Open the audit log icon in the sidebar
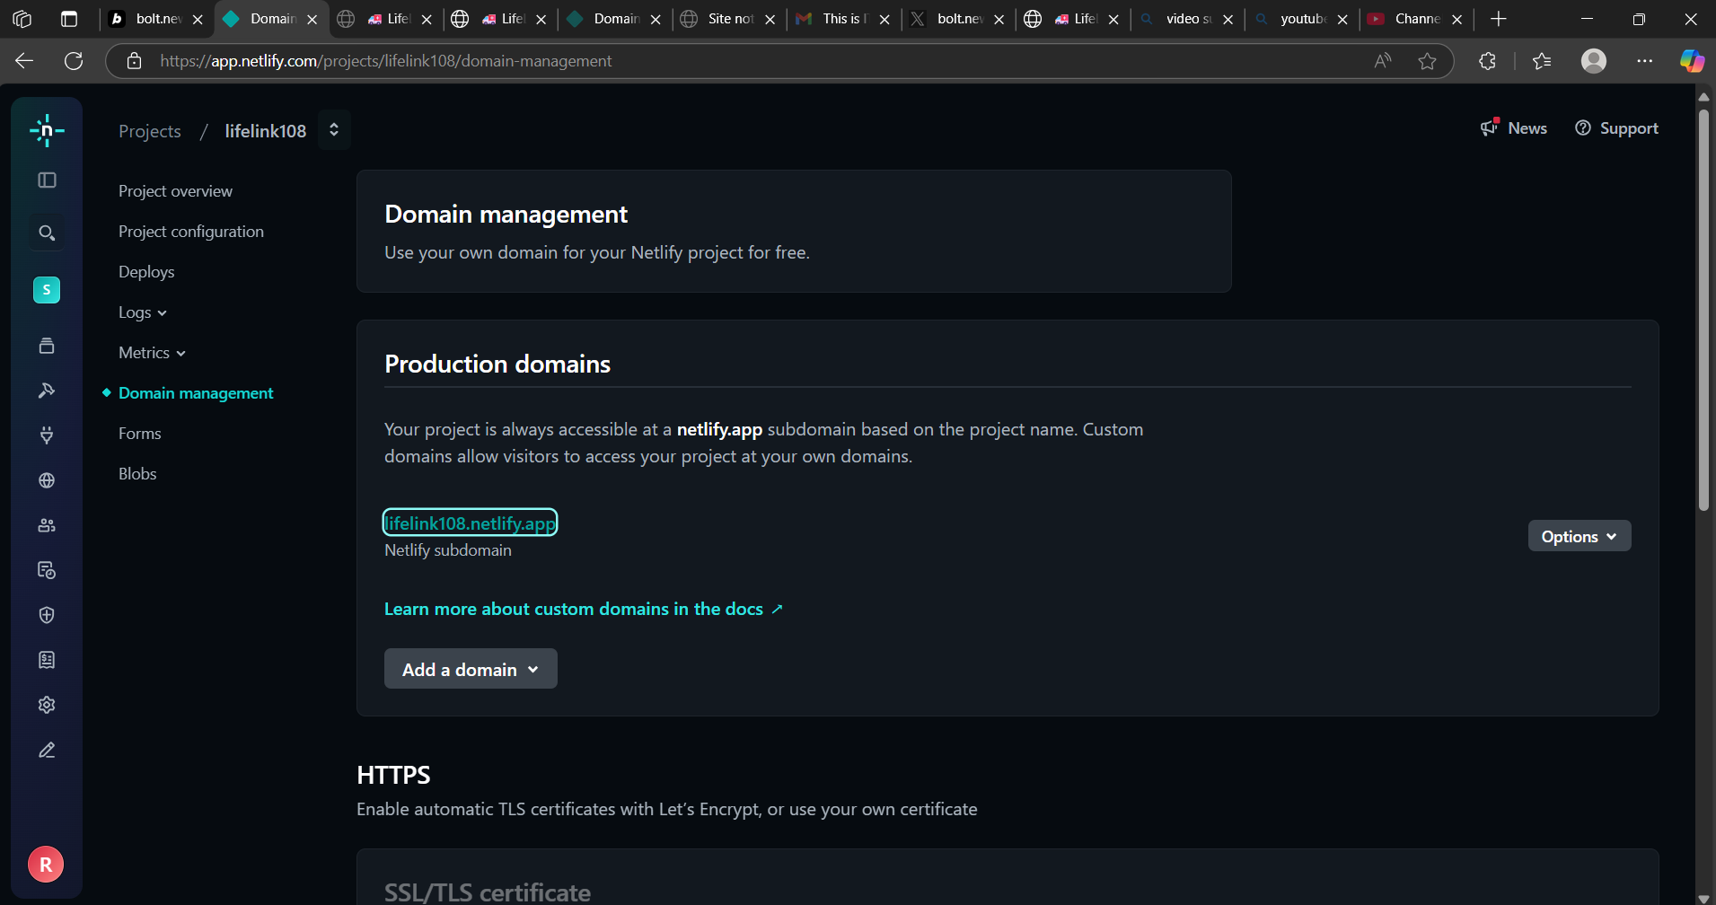1716x905 pixels. click(47, 570)
